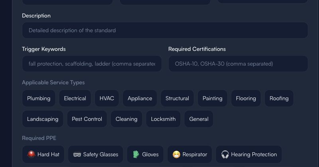Toggle the Locksmith service type

[x=163, y=119]
